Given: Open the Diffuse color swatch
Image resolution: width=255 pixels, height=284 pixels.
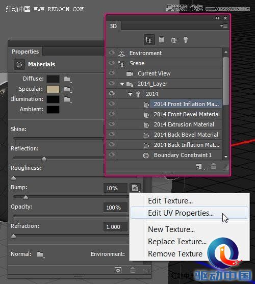Looking at the screenshot, I should tap(53, 79).
